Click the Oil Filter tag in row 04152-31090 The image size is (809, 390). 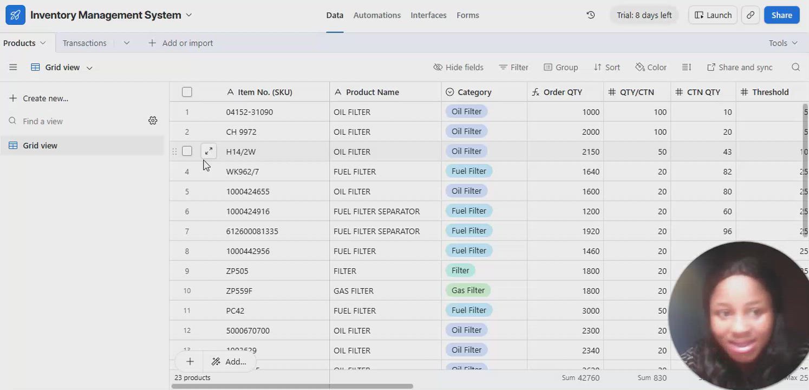(x=467, y=112)
